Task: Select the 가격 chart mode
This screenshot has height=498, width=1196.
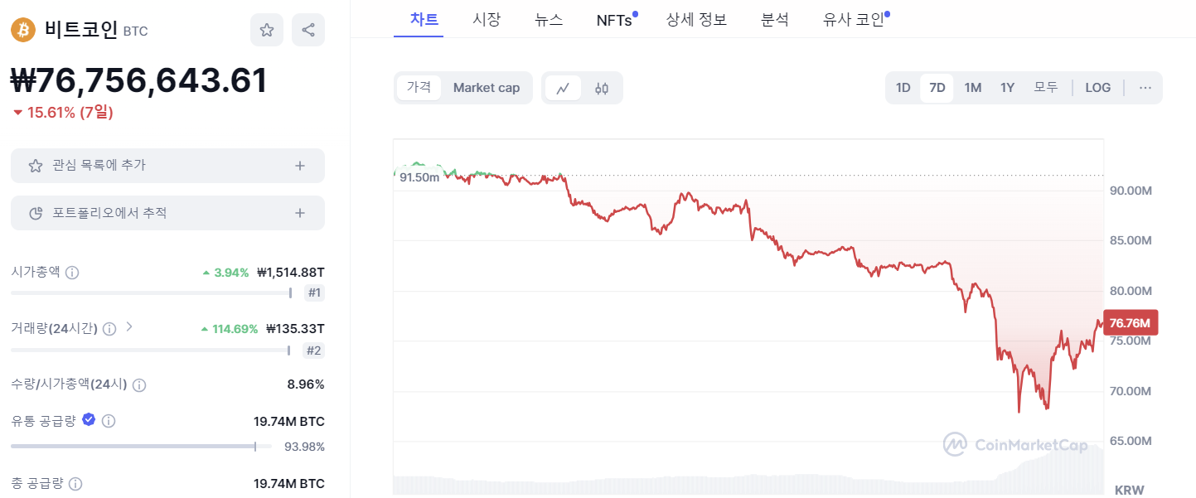Action: [x=419, y=88]
